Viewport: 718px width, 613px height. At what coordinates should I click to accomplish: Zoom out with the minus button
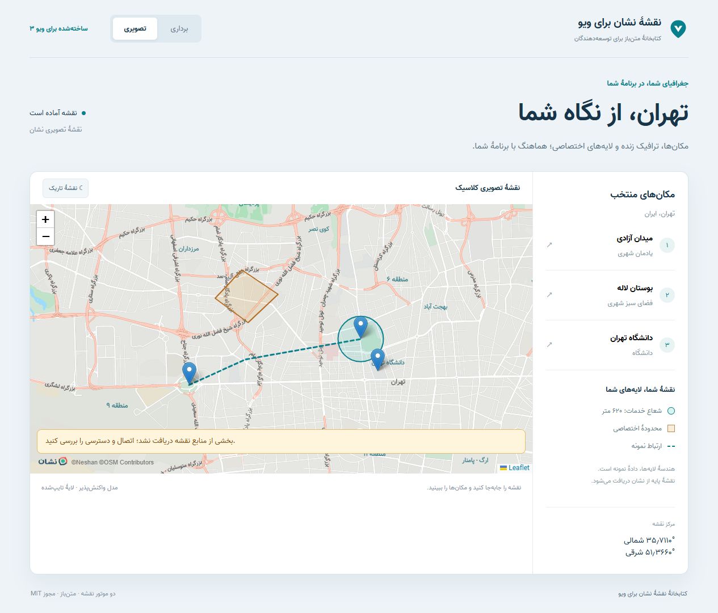click(45, 236)
